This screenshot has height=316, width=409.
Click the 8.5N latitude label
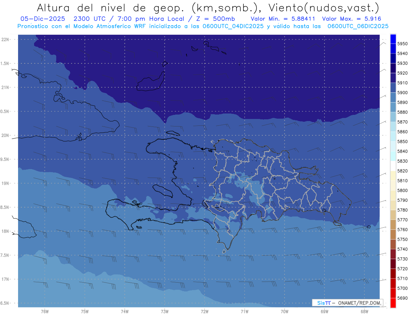5,207
